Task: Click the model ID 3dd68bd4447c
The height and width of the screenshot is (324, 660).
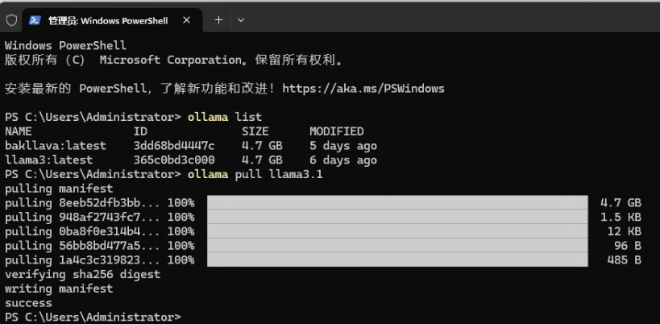Action: tap(174, 146)
